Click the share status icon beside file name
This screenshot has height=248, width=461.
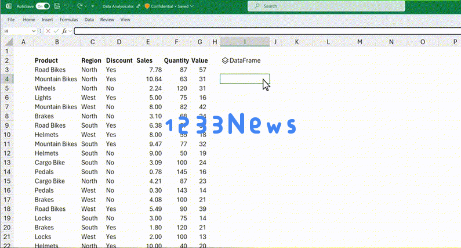pos(139,6)
